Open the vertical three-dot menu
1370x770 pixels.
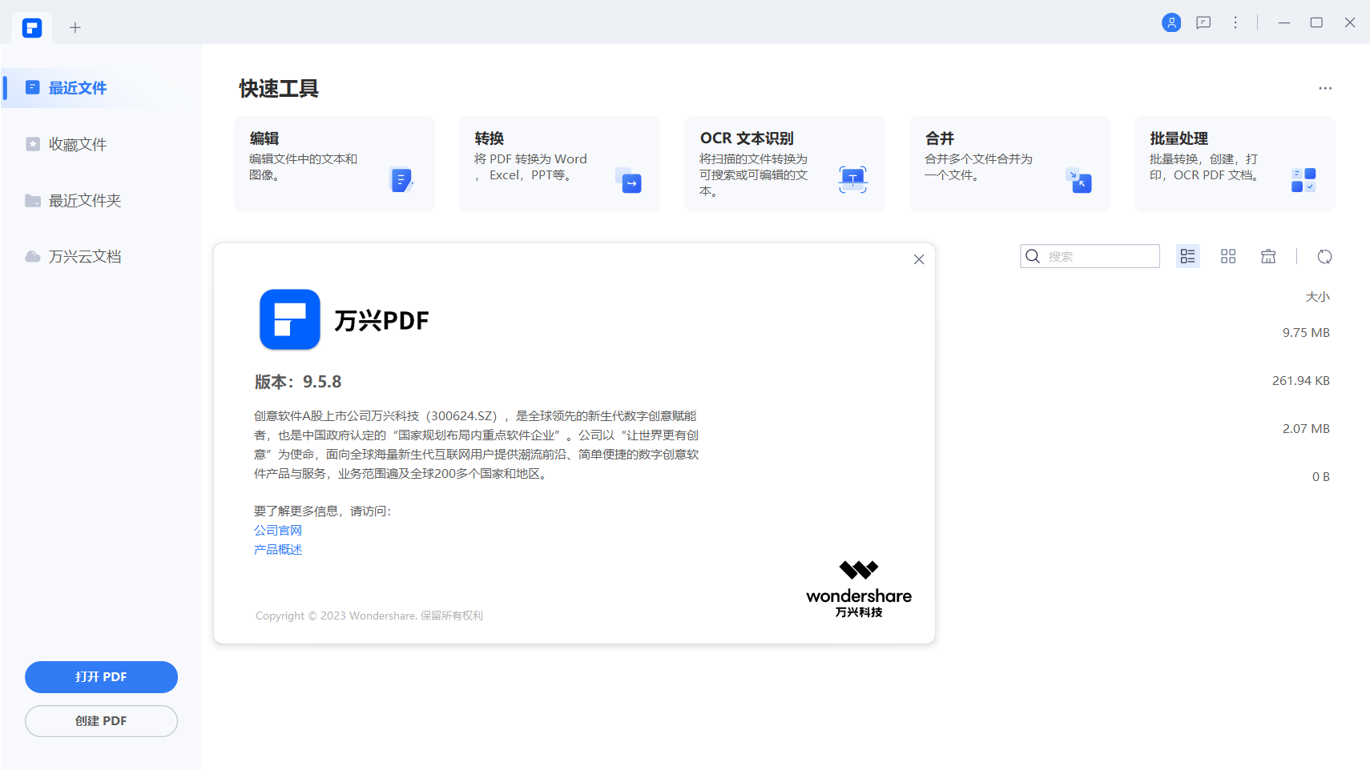(x=1235, y=22)
